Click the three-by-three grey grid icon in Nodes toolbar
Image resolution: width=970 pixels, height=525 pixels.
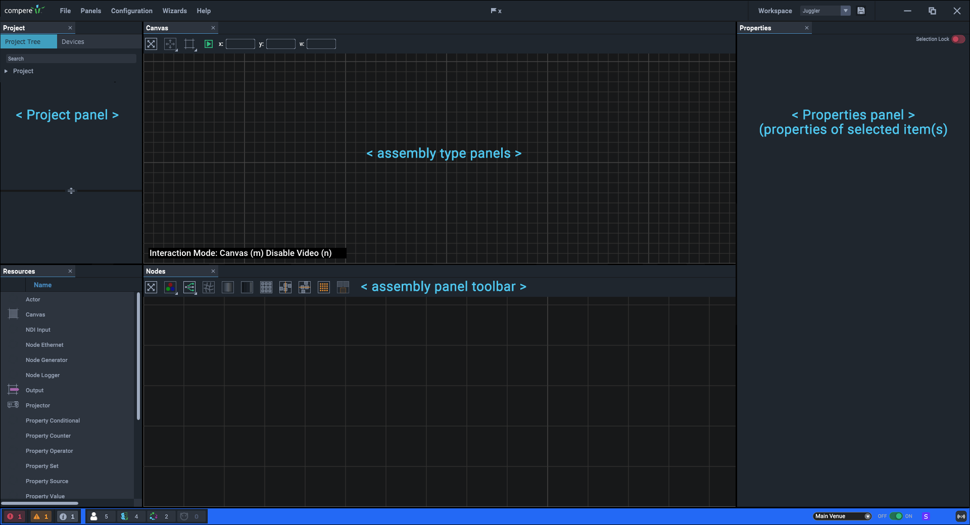[266, 287]
